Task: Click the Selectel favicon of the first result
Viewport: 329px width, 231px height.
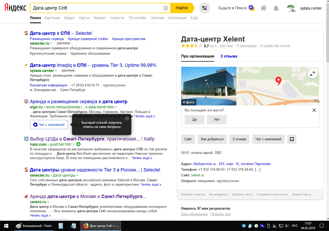Action: (26, 33)
